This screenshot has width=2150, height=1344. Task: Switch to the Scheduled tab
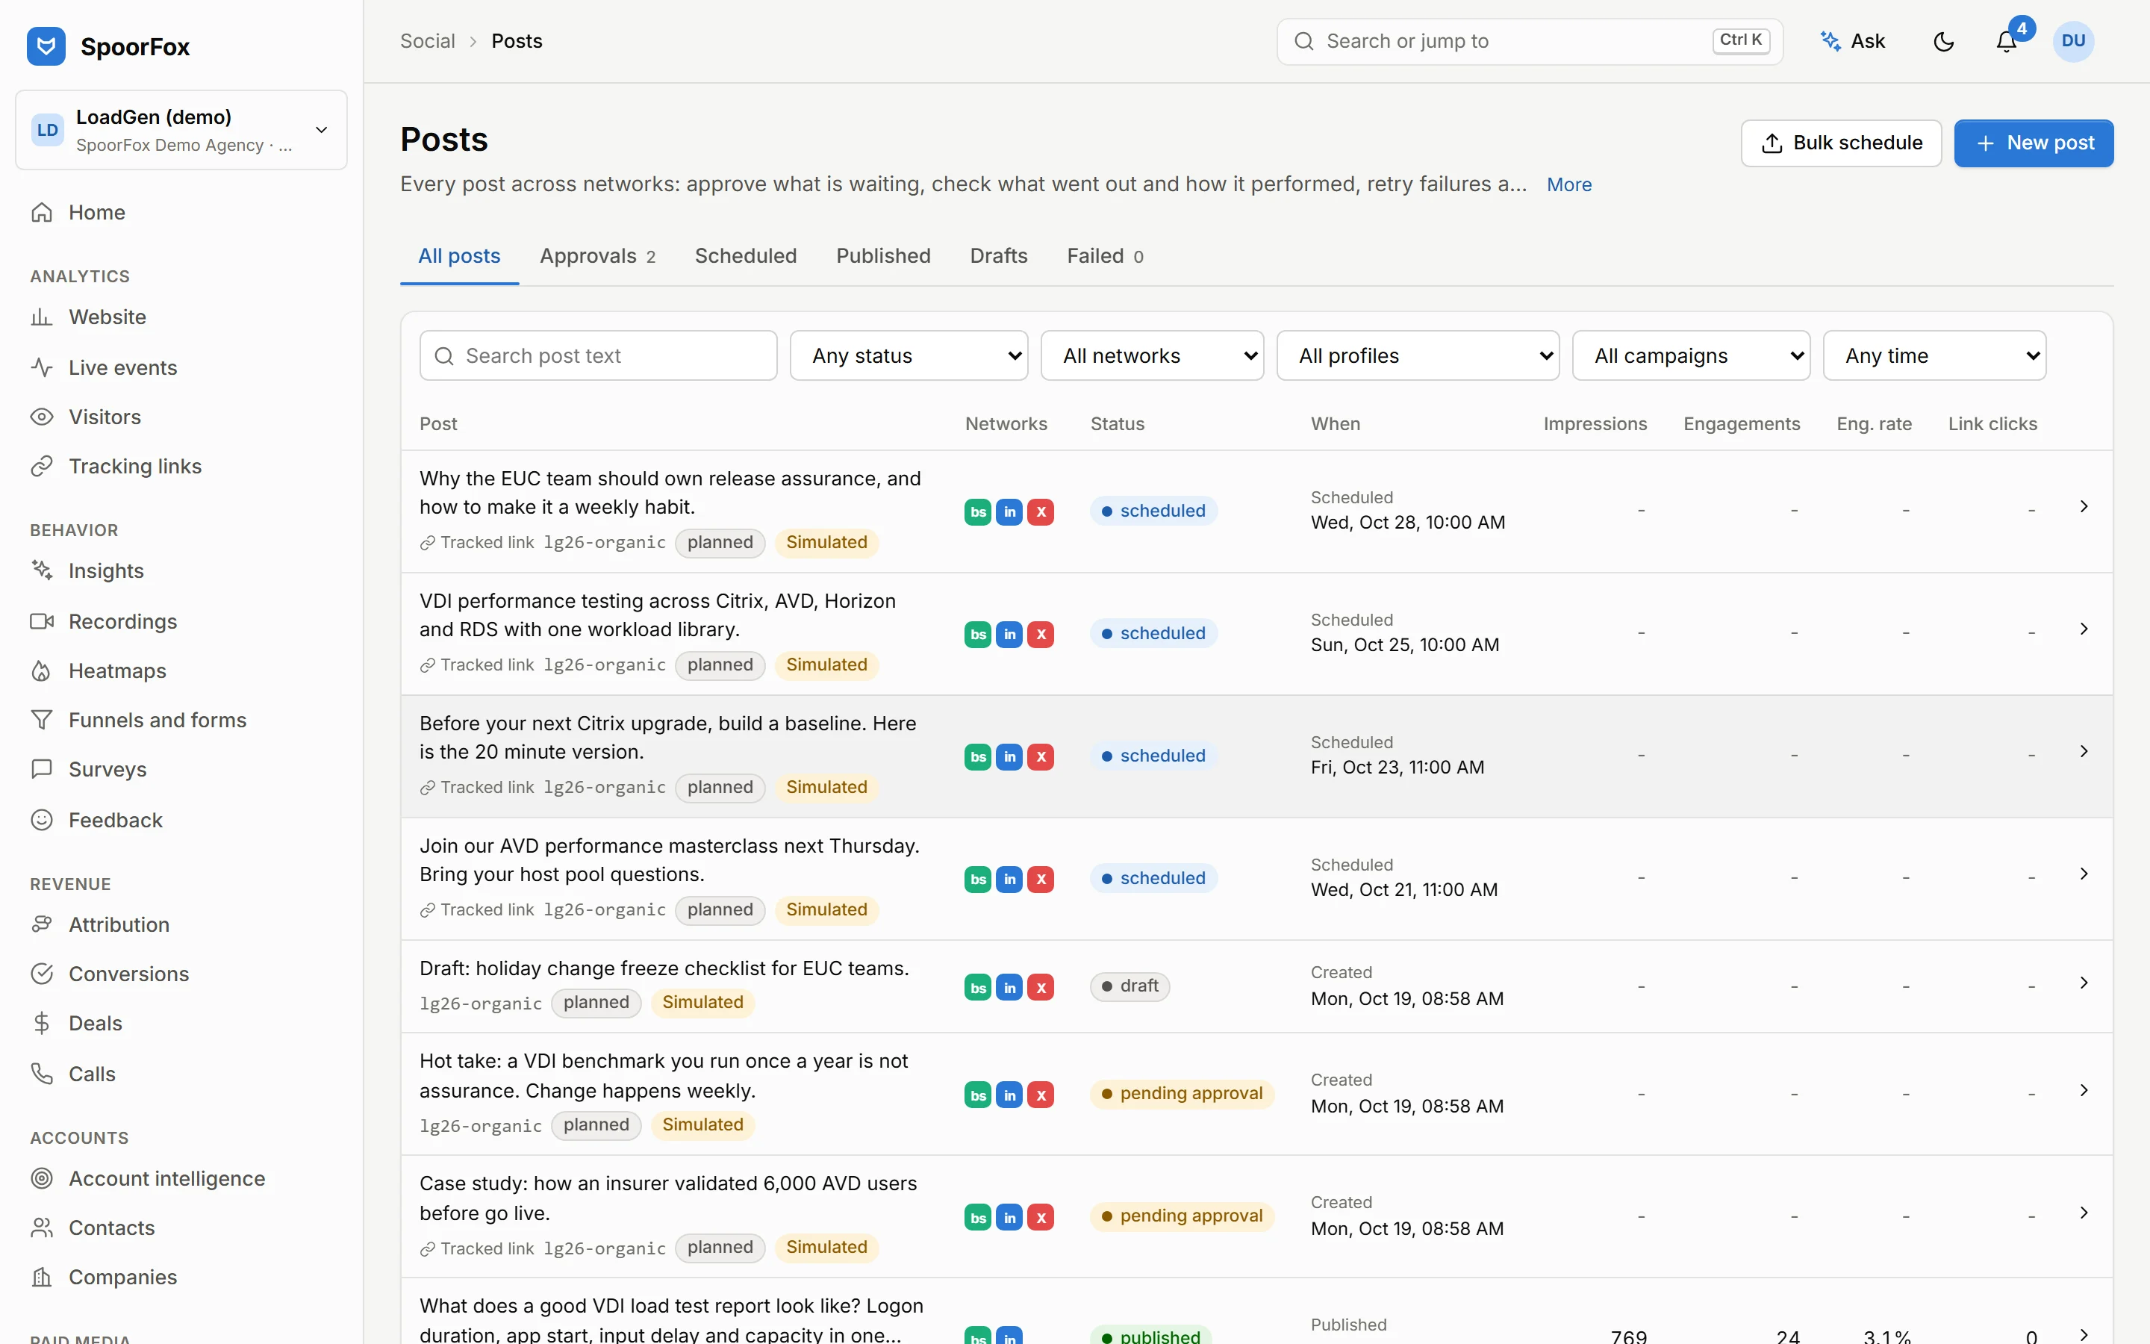[x=745, y=256]
